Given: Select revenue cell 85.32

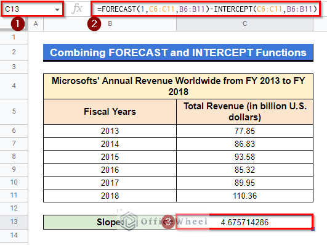Looking at the screenshot, I should (x=245, y=170).
